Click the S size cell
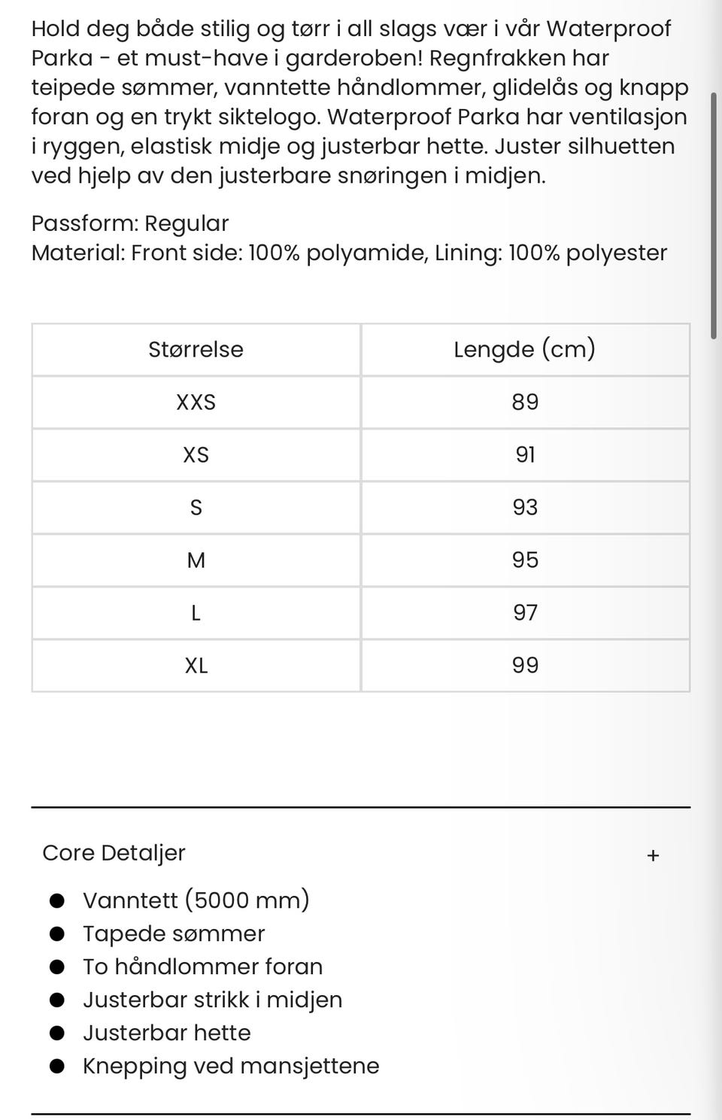Screen dimensions: 722x1120 click(196, 508)
